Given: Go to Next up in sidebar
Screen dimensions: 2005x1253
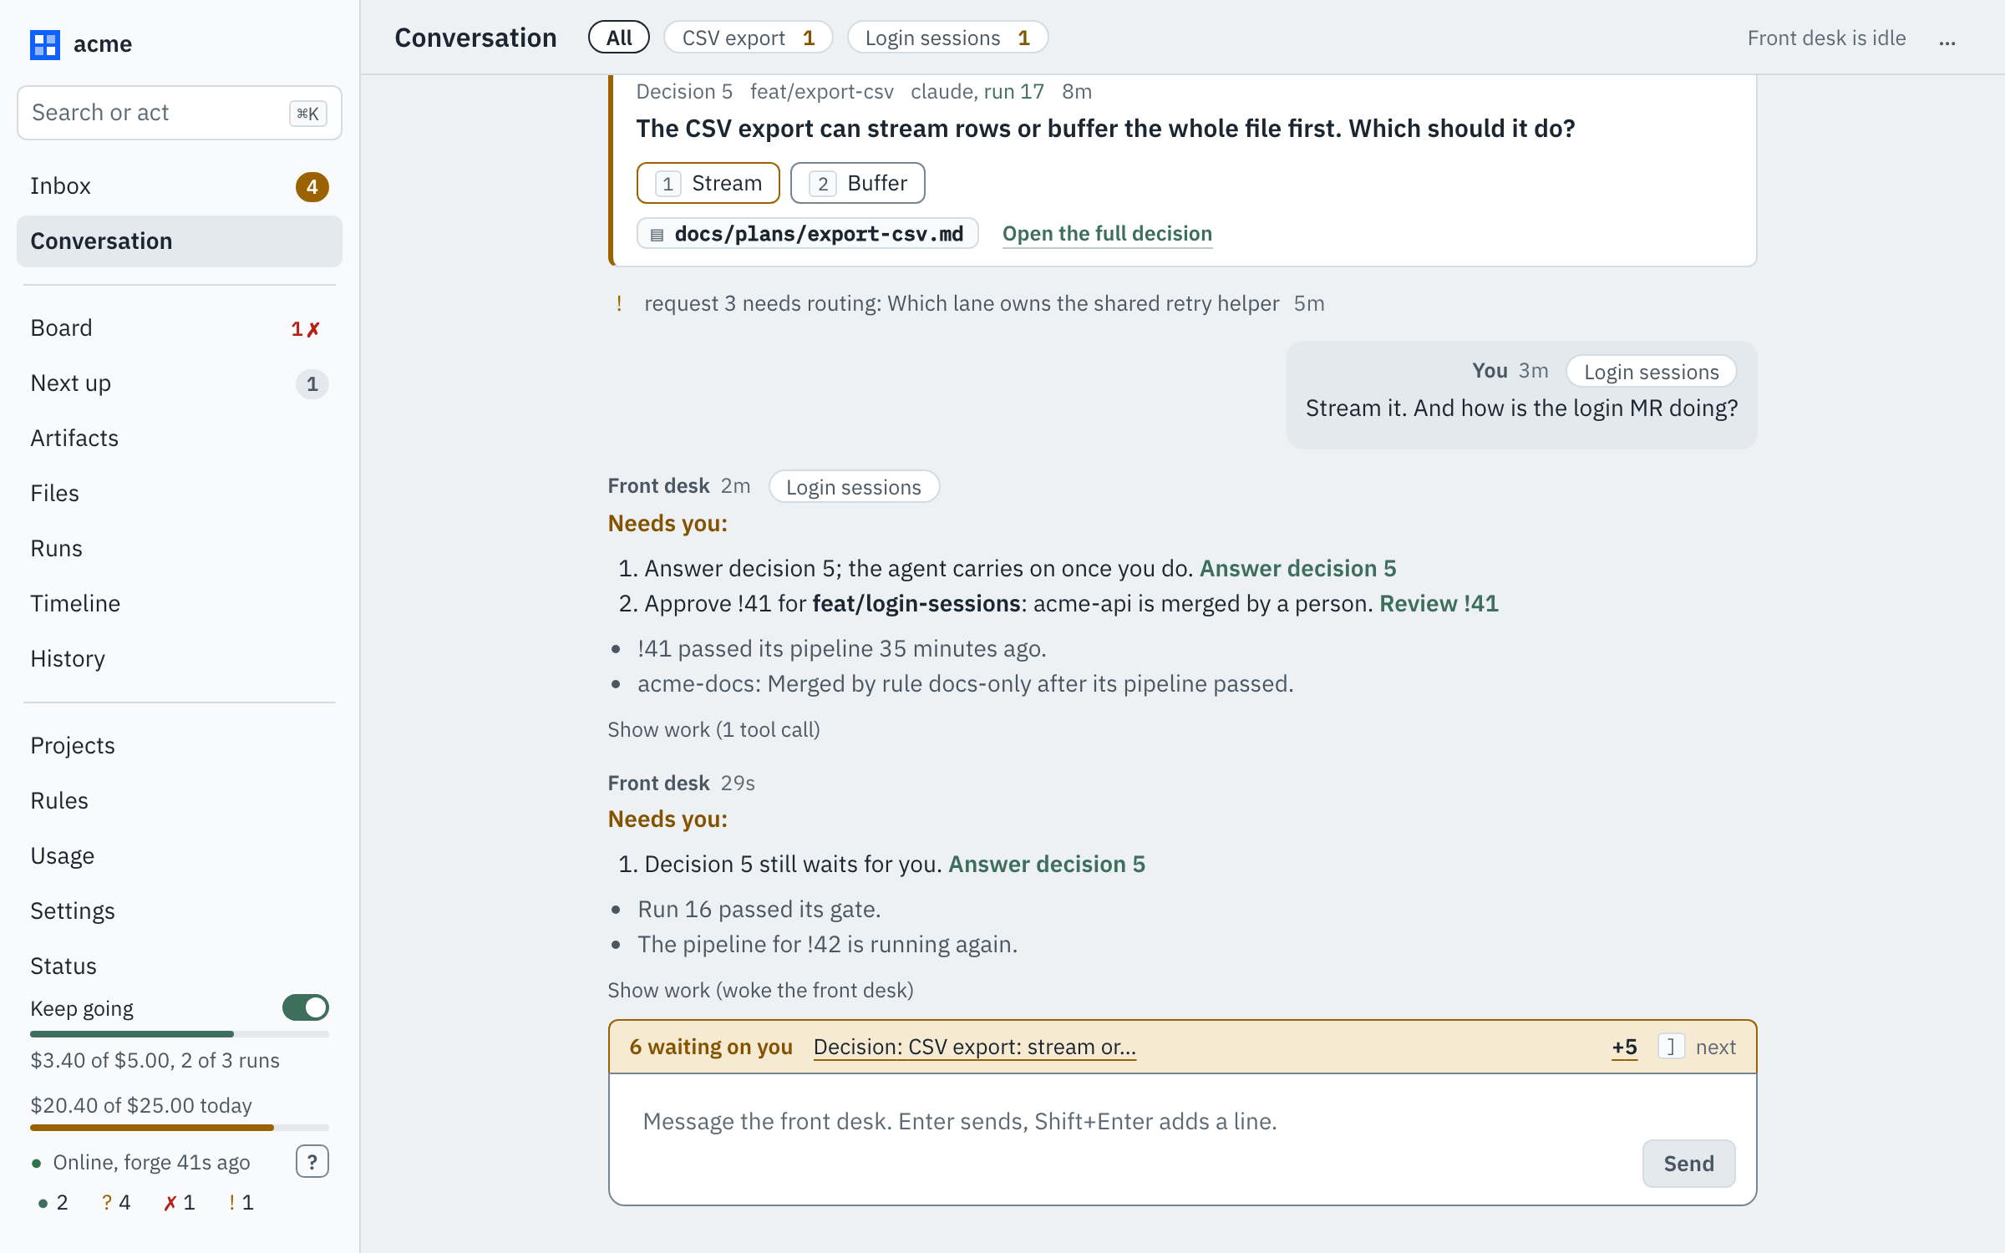Looking at the screenshot, I should pyautogui.click(x=180, y=383).
